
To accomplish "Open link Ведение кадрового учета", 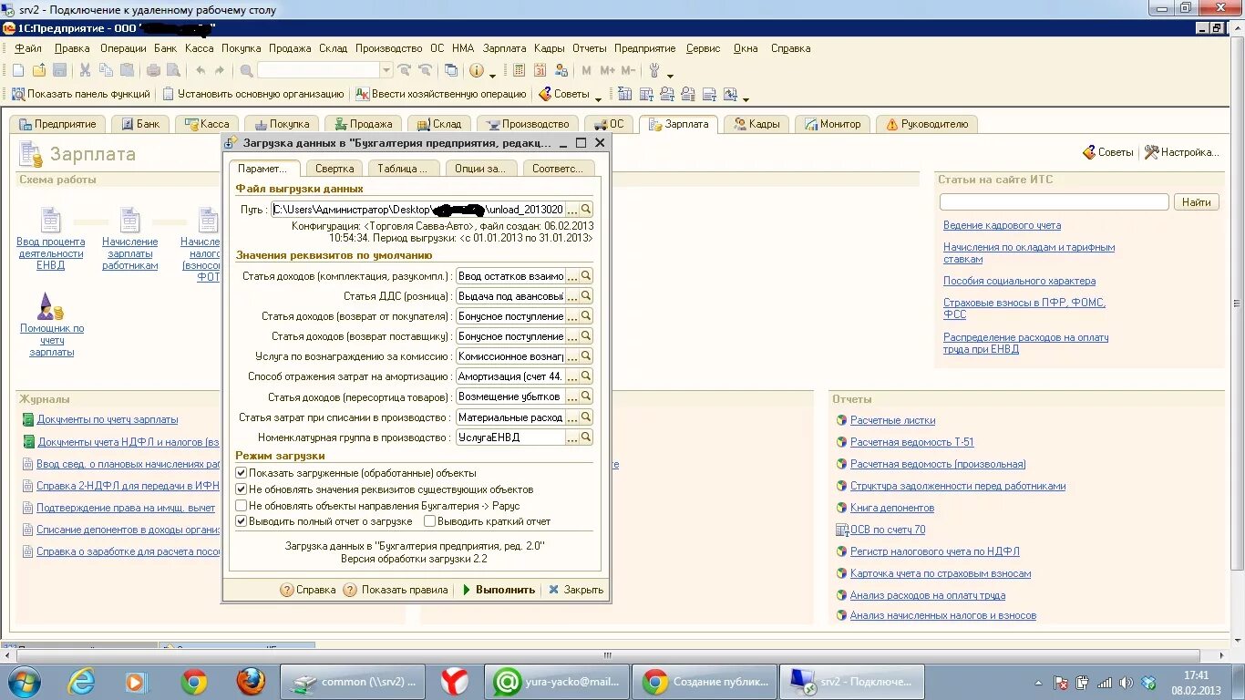I will (x=1002, y=225).
